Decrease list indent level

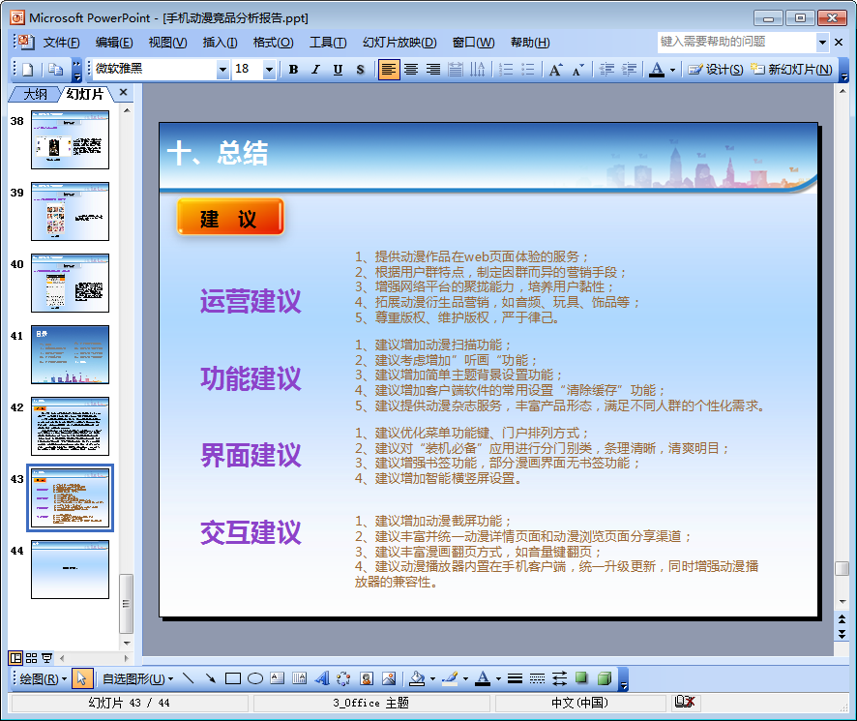click(x=606, y=70)
